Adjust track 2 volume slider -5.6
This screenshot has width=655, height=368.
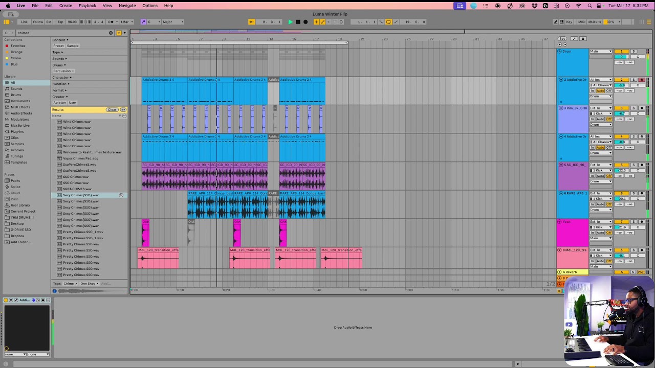tap(622, 85)
